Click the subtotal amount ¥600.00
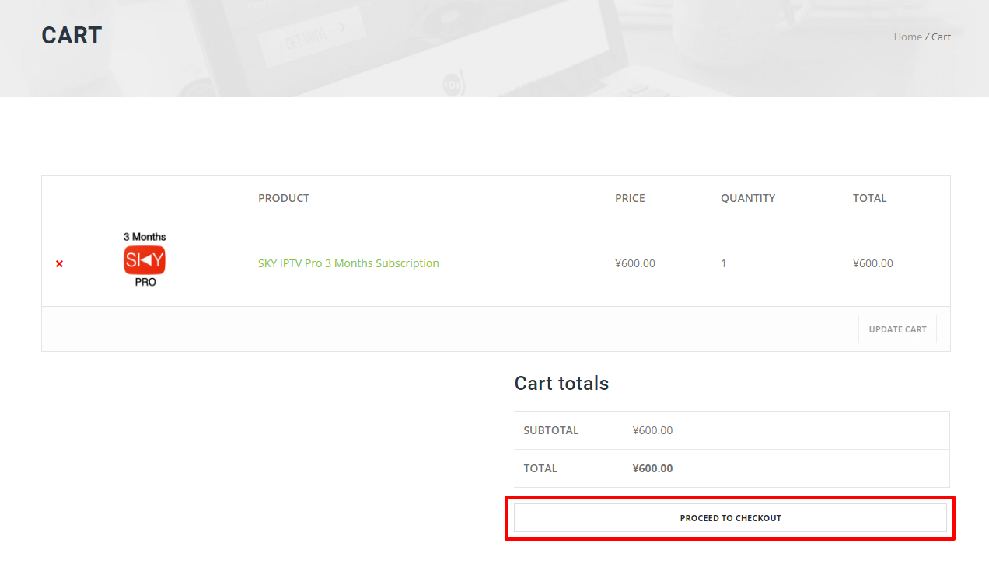Screen dimensions: 989x567 pos(652,430)
